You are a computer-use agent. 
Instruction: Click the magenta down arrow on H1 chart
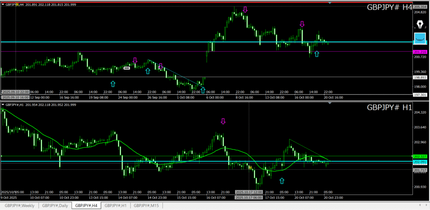pos(223,122)
